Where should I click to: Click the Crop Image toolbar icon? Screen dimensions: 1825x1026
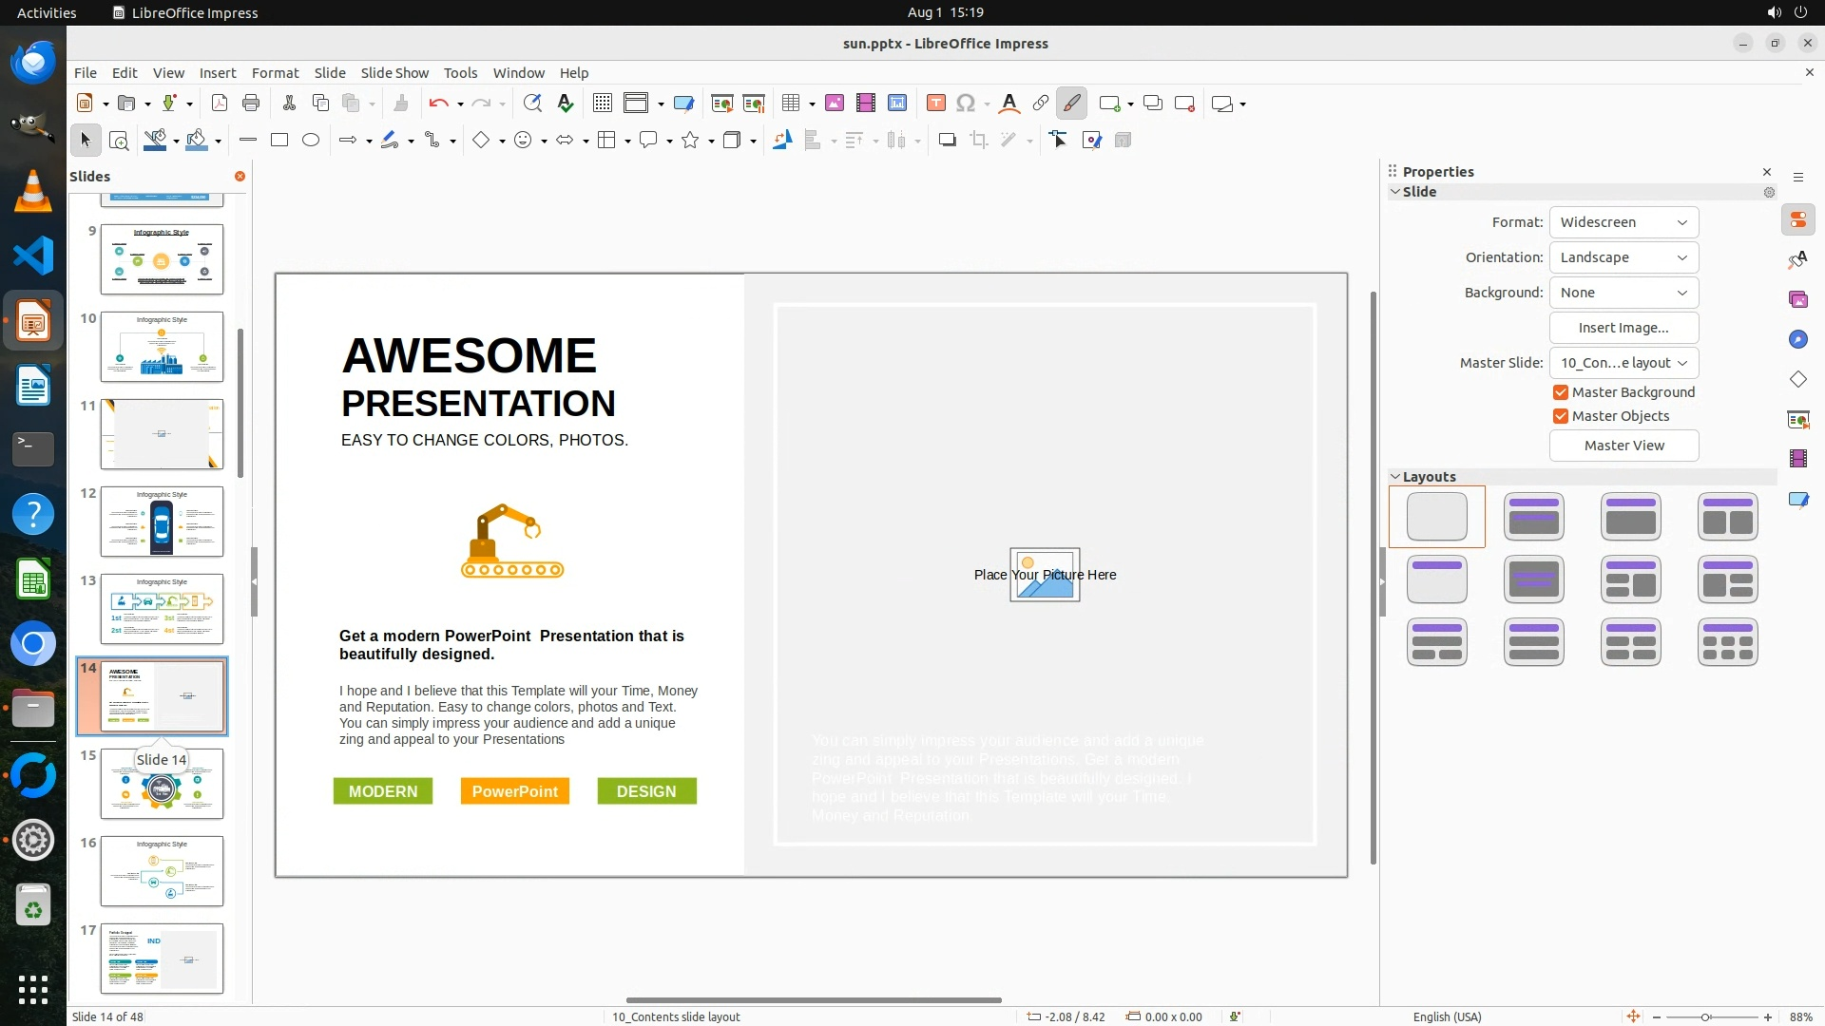pos(978,141)
